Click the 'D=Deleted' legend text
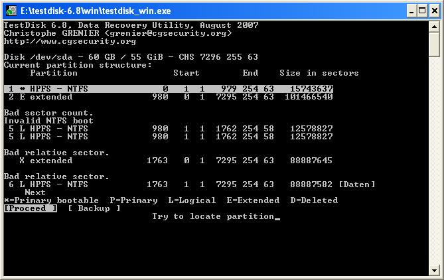444x280 pixels. pos(314,200)
